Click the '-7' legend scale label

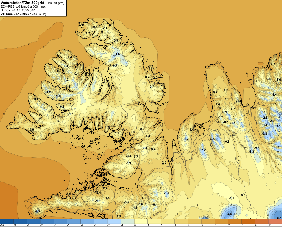[41, 225]
